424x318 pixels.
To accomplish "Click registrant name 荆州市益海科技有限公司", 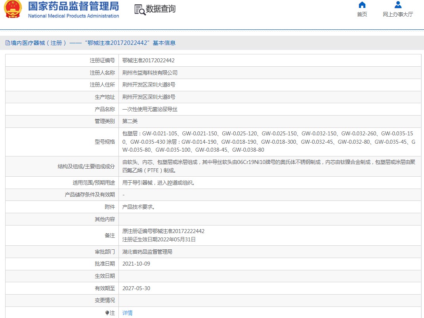I will click(x=150, y=73).
